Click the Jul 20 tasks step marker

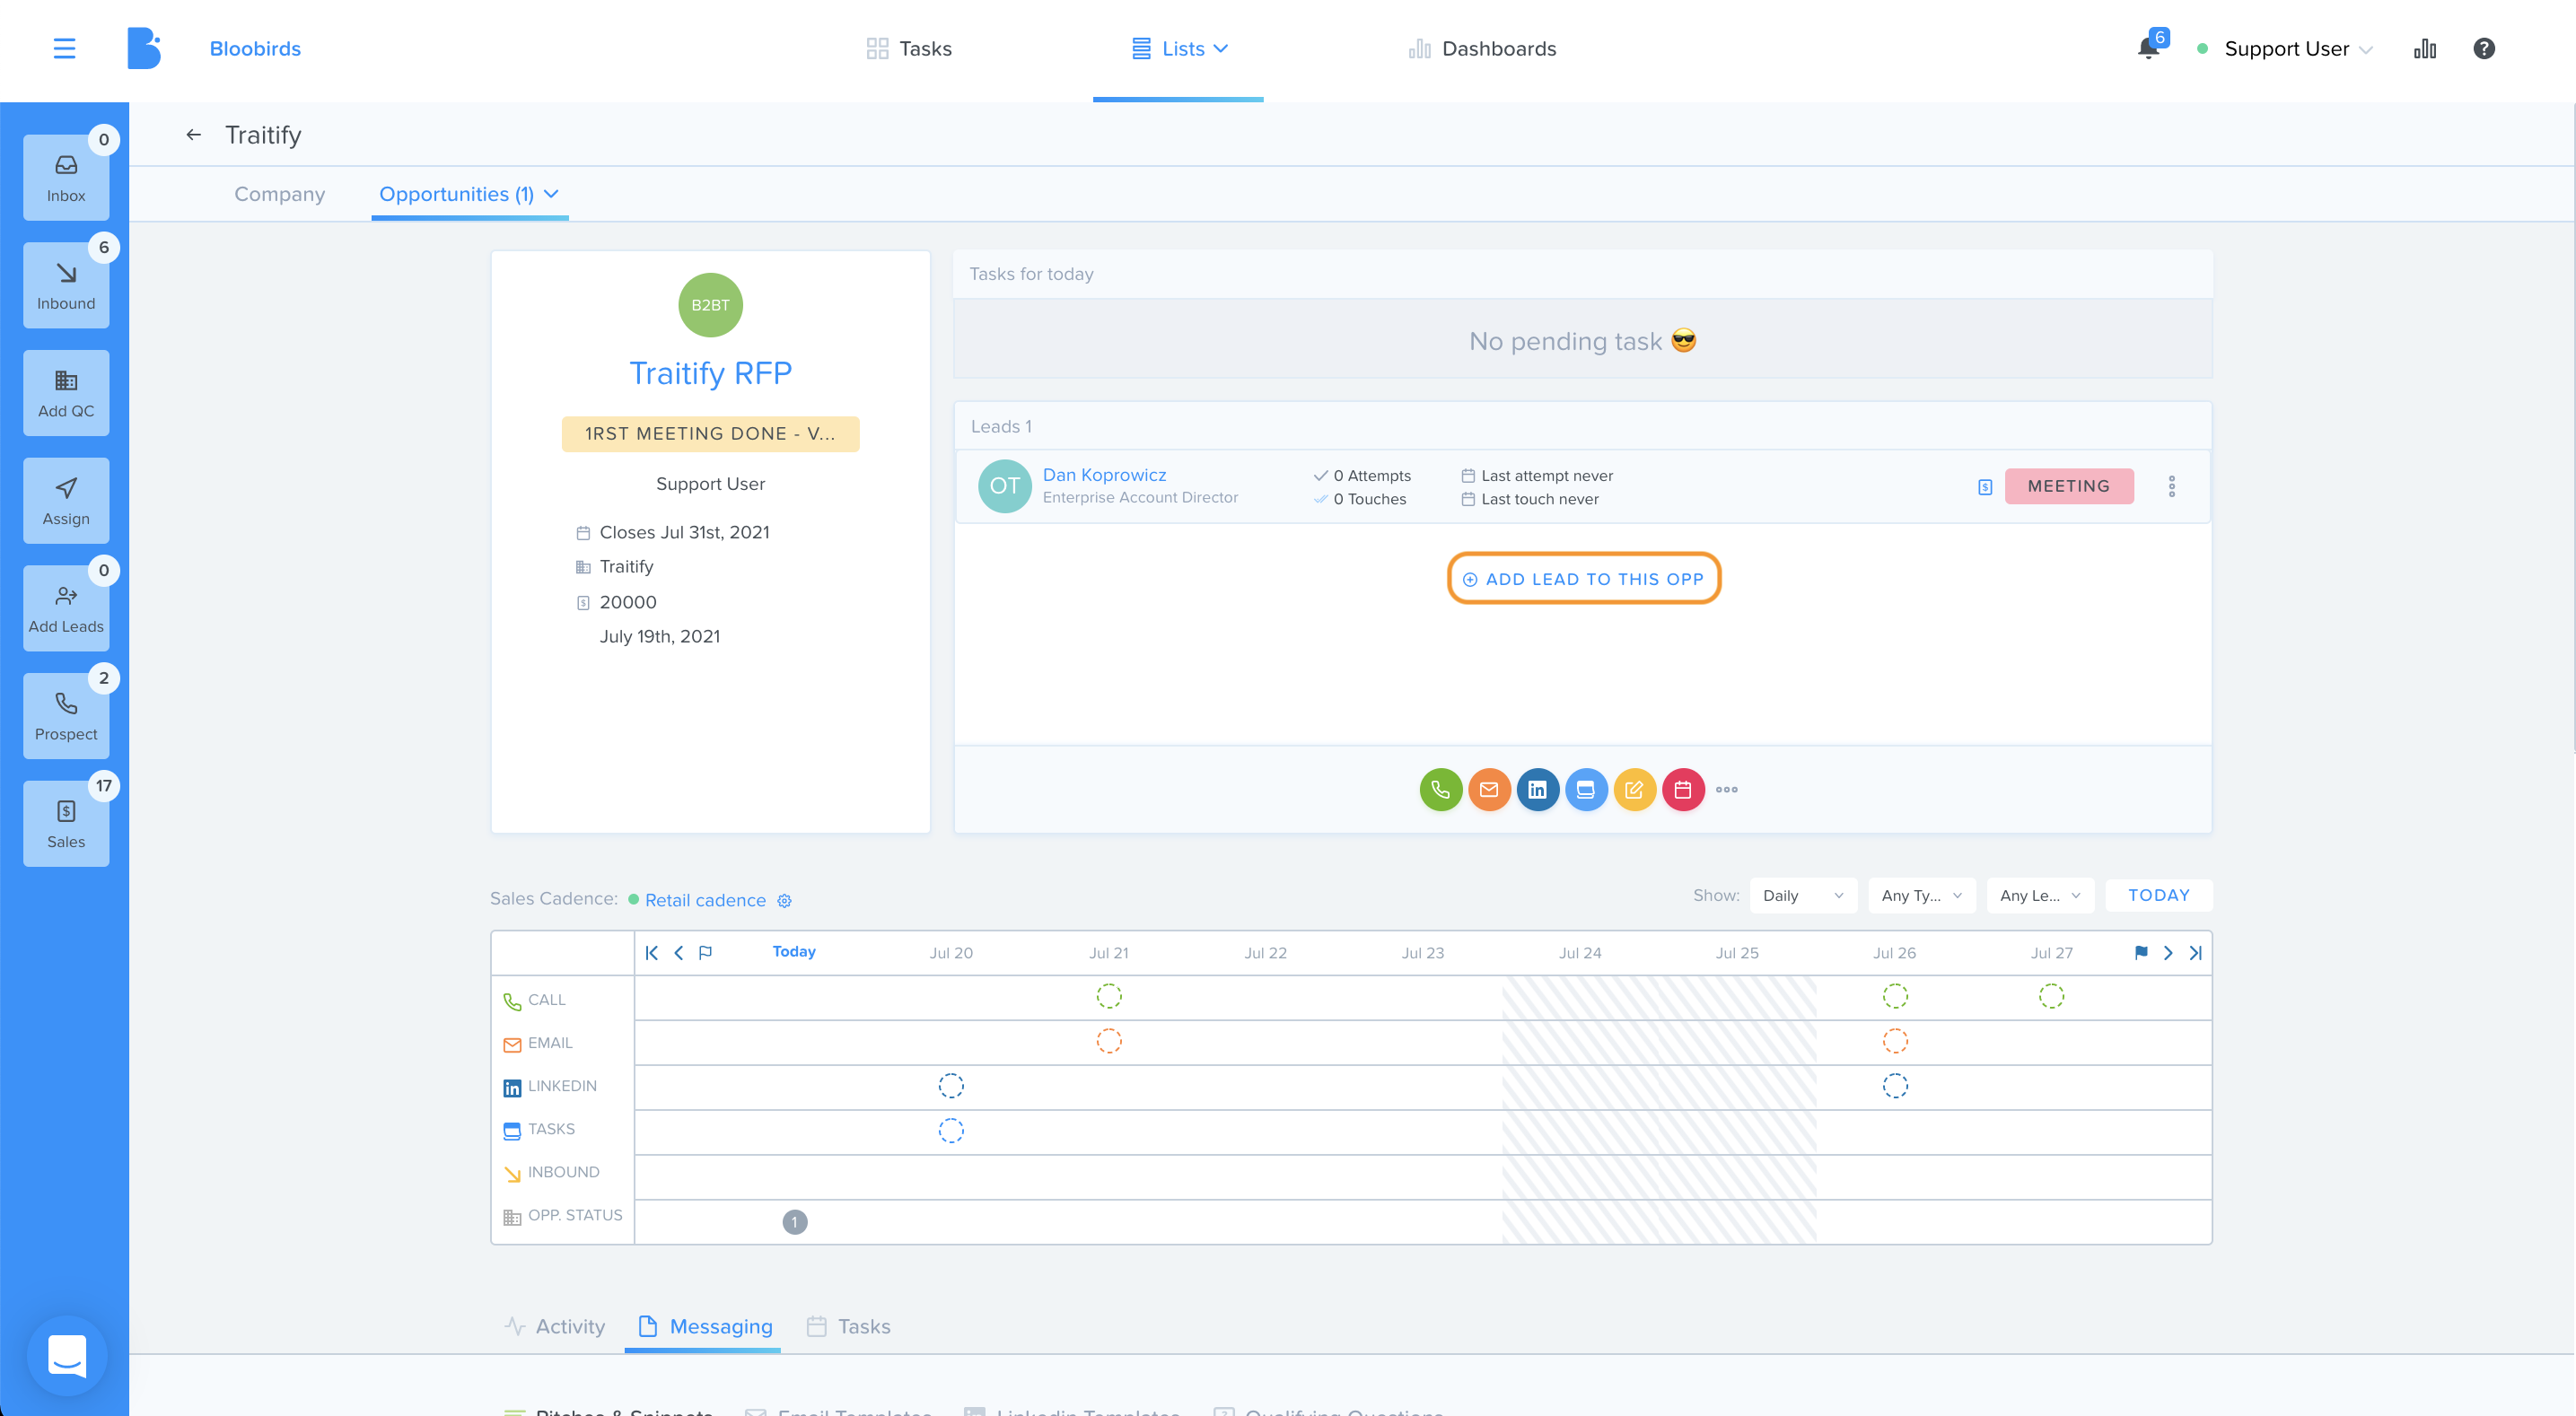coord(950,1130)
